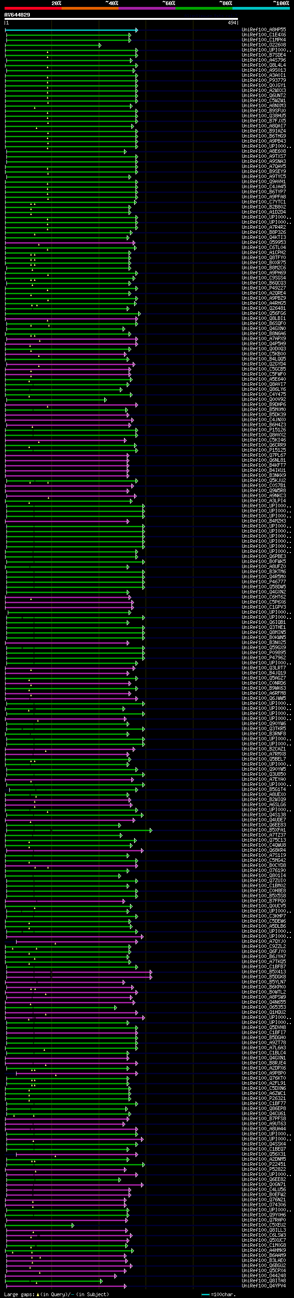Click the UniRef100_B5G1T4 label
The width and height of the screenshot is (294, 1298).
(x=264, y=790)
